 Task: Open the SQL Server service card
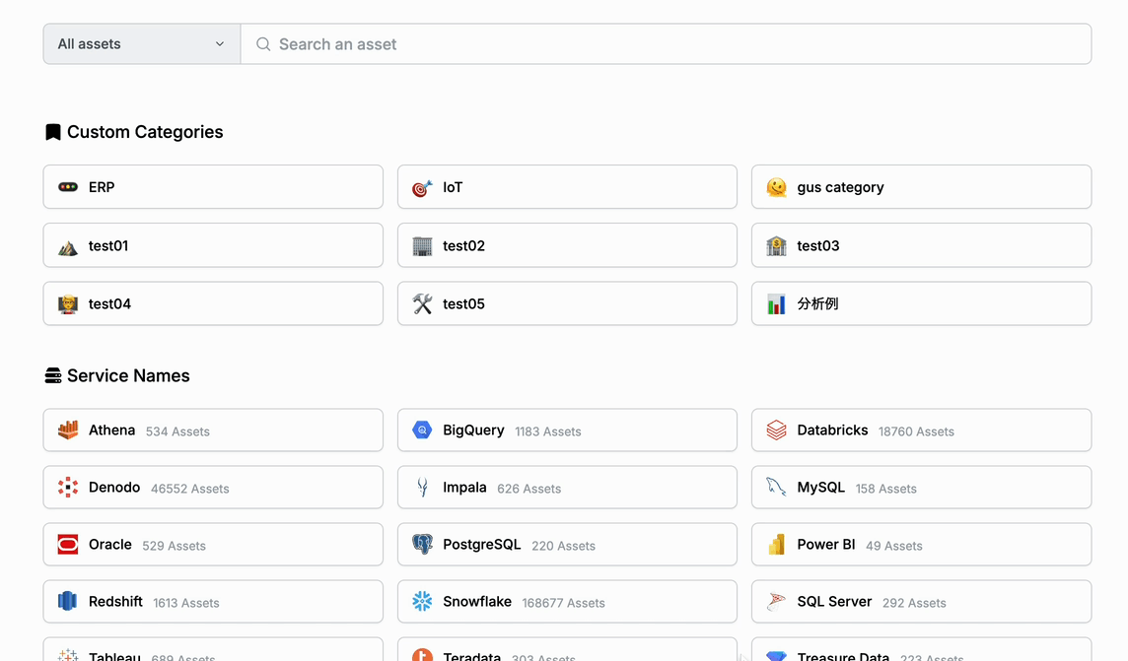(x=922, y=601)
